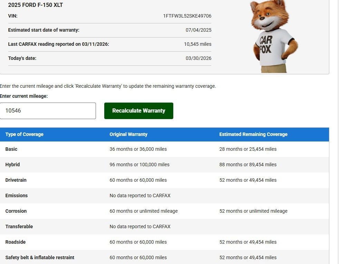Click today's date value 03/30/2026

click(198, 58)
